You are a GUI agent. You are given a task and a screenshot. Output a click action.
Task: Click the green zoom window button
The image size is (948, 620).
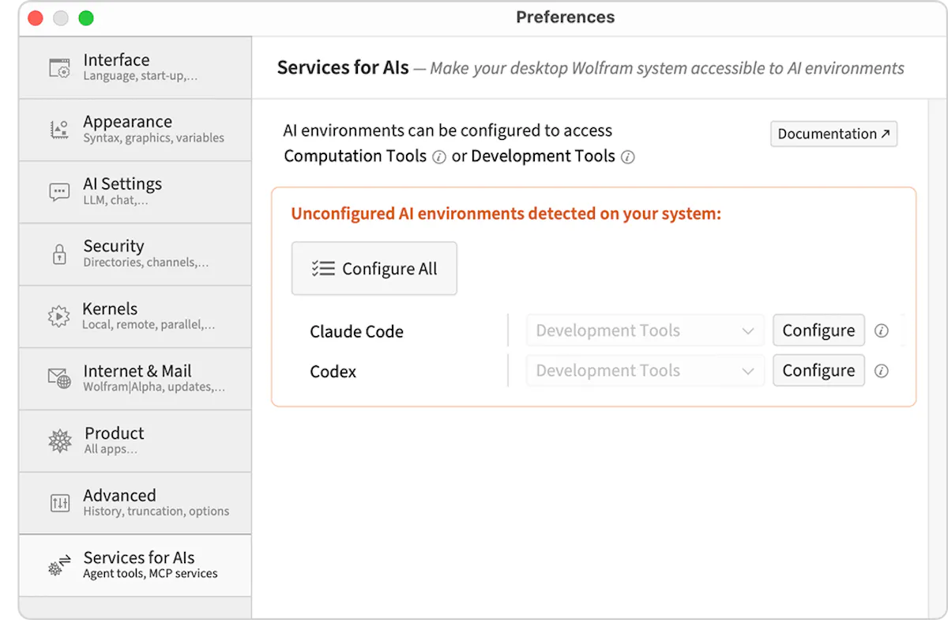85,17
